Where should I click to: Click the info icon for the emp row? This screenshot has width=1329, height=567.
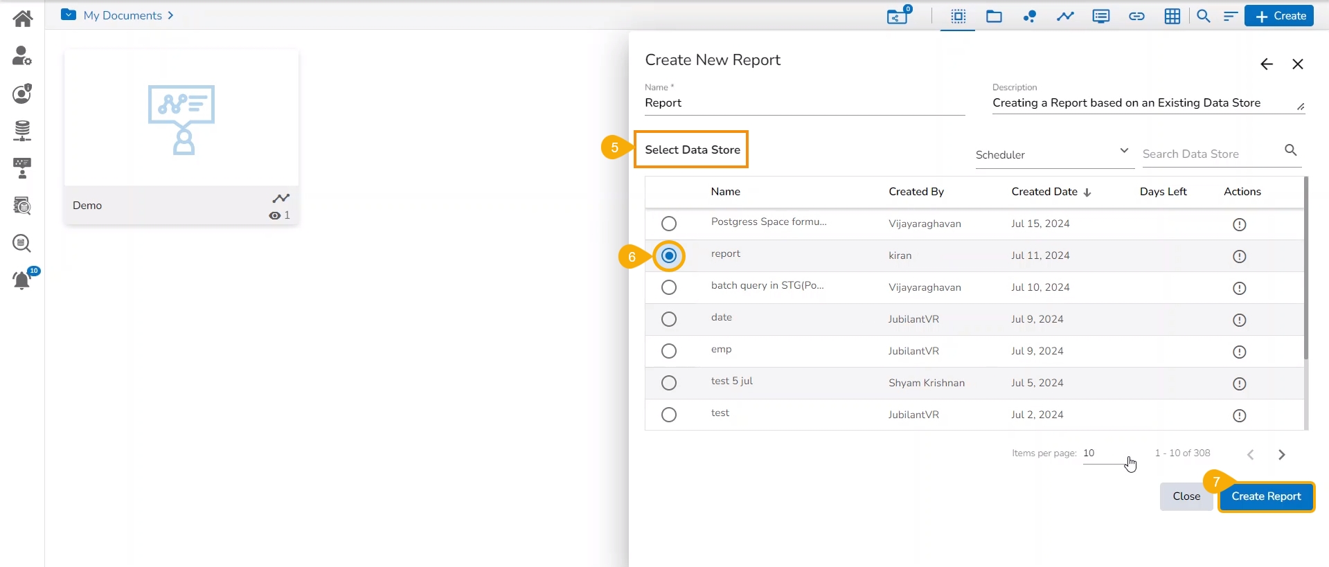1239,352
